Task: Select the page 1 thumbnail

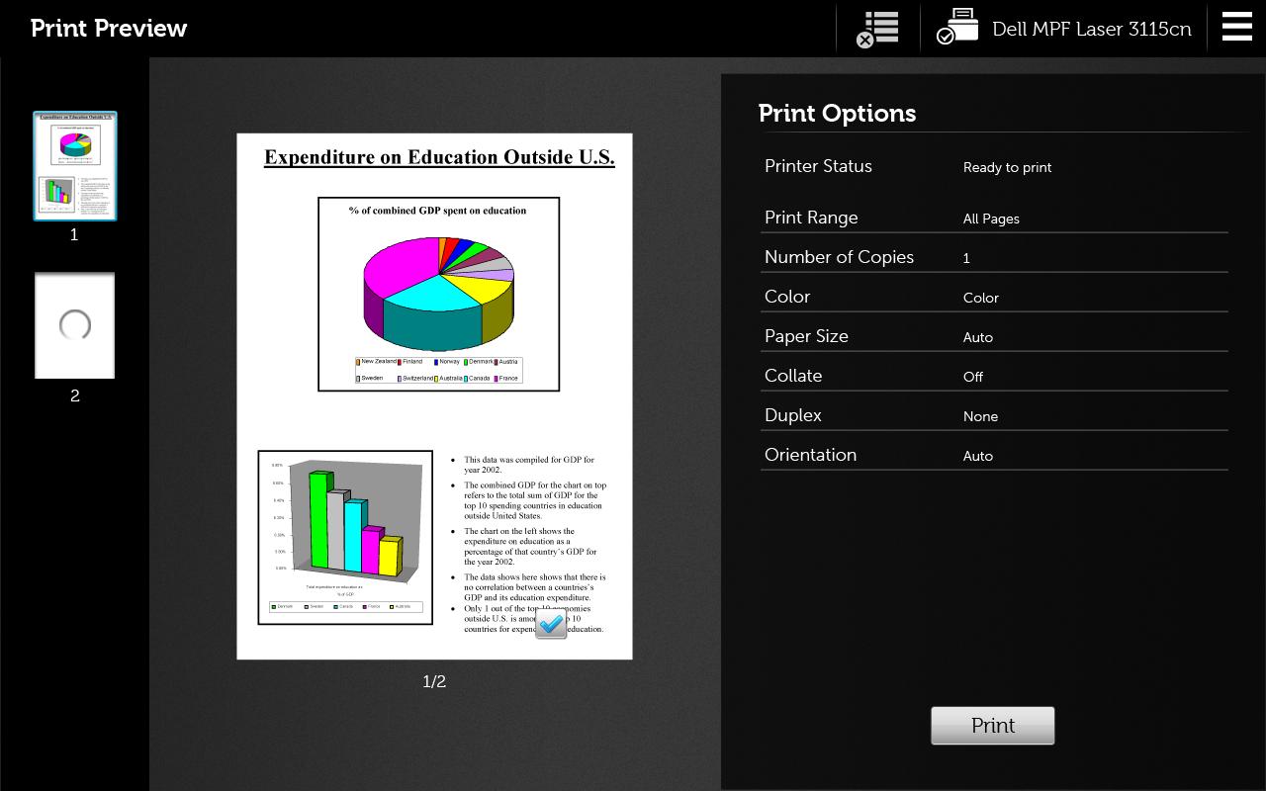Action: (75, 166)
